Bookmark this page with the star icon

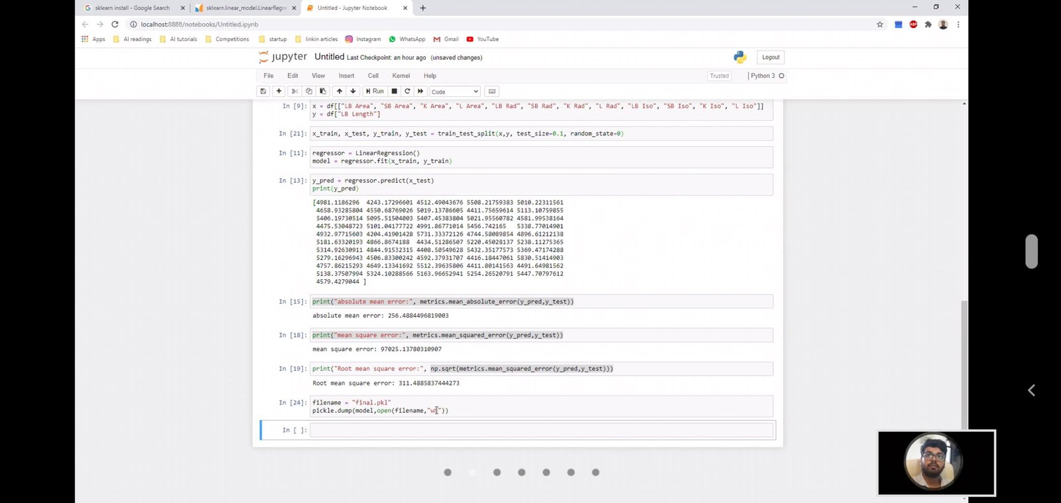880,25
